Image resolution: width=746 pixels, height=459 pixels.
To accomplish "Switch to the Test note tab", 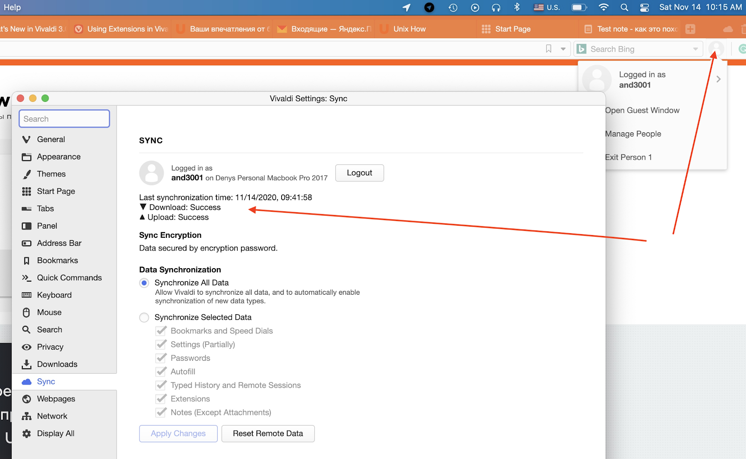I will click(630, 29).
